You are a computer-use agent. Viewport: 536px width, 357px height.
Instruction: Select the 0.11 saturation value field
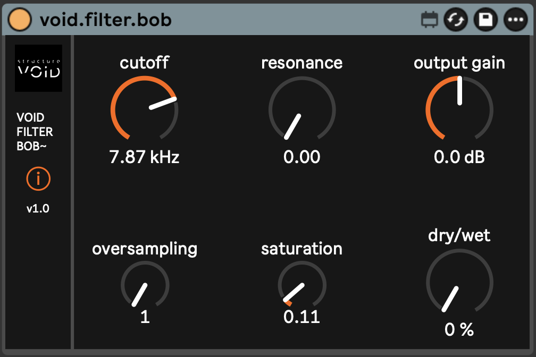coord(302,317)
